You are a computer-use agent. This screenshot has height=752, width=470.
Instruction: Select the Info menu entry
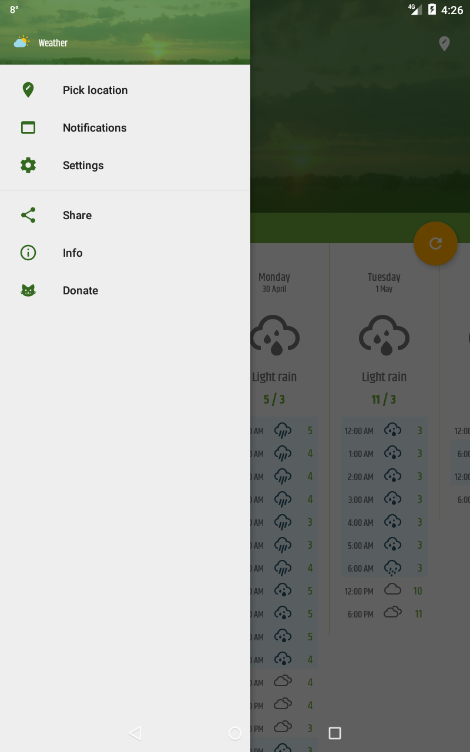click(73, 253)
